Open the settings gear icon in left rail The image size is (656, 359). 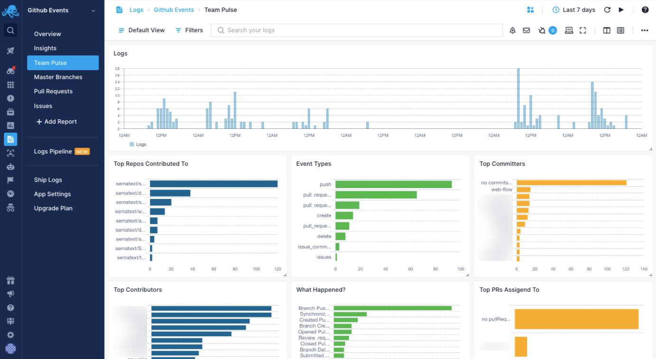pos(10,335)
